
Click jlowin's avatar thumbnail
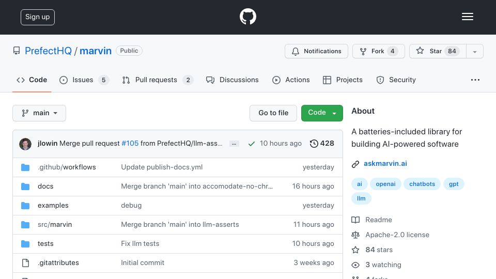(x=25, y=144)
